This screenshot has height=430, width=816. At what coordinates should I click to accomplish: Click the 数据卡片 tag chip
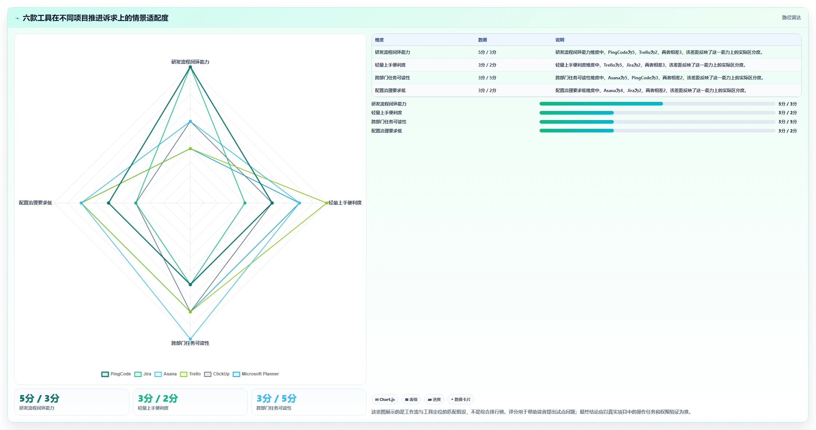(461, 399)
